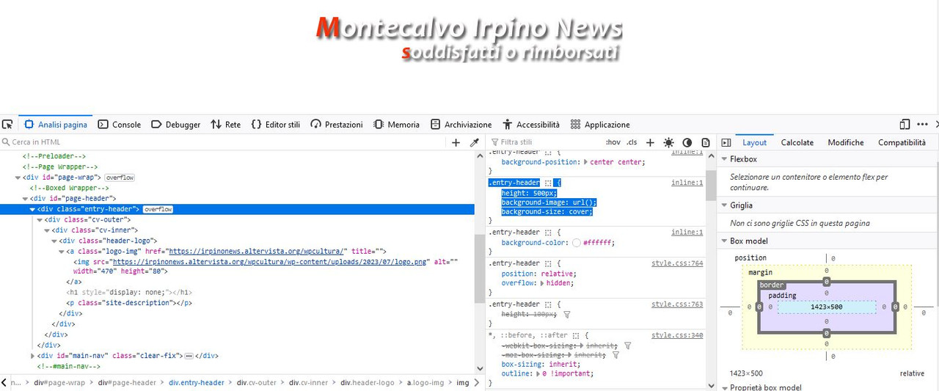Click highlighter icon beside highlighted .entry-header selector

(x=548, y=183)
